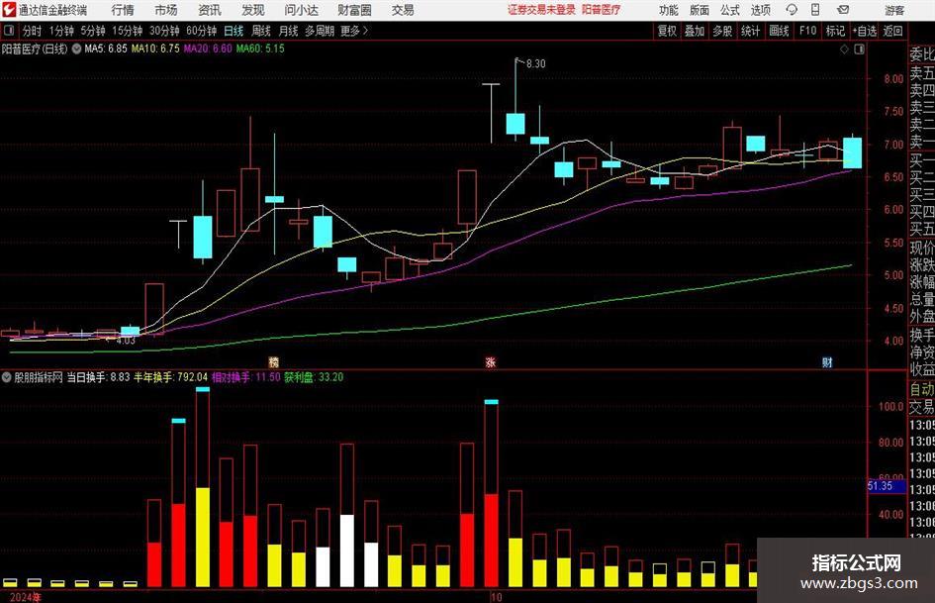935x603 pixels.
Task: Click the 游客 guest account label
Action: point(893,10)
